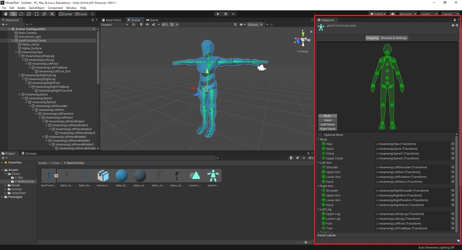Open the Collab dropdown

(378, 14)
